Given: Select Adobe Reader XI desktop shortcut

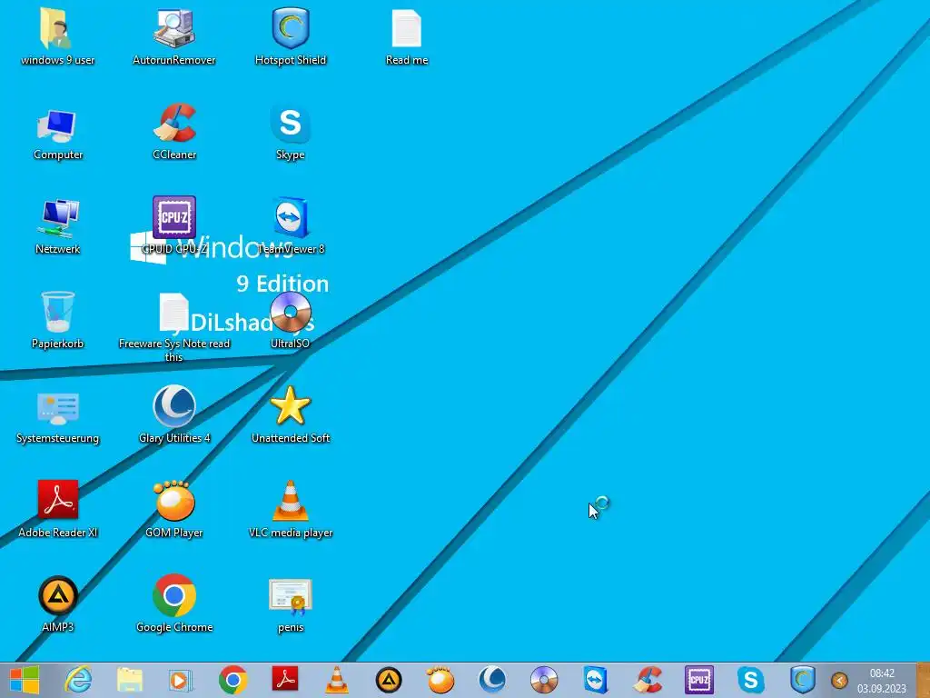Looking at the screenshot, I should tap(57, 509).
